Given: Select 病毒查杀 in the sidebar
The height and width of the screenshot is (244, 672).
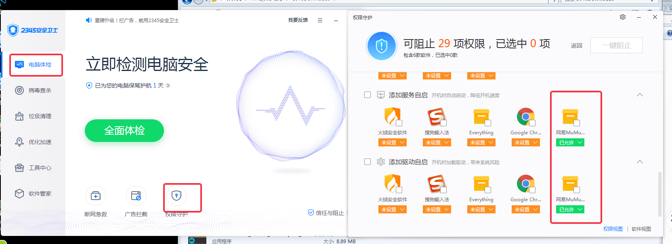Looking at the screenshot, I should [33, 90].
